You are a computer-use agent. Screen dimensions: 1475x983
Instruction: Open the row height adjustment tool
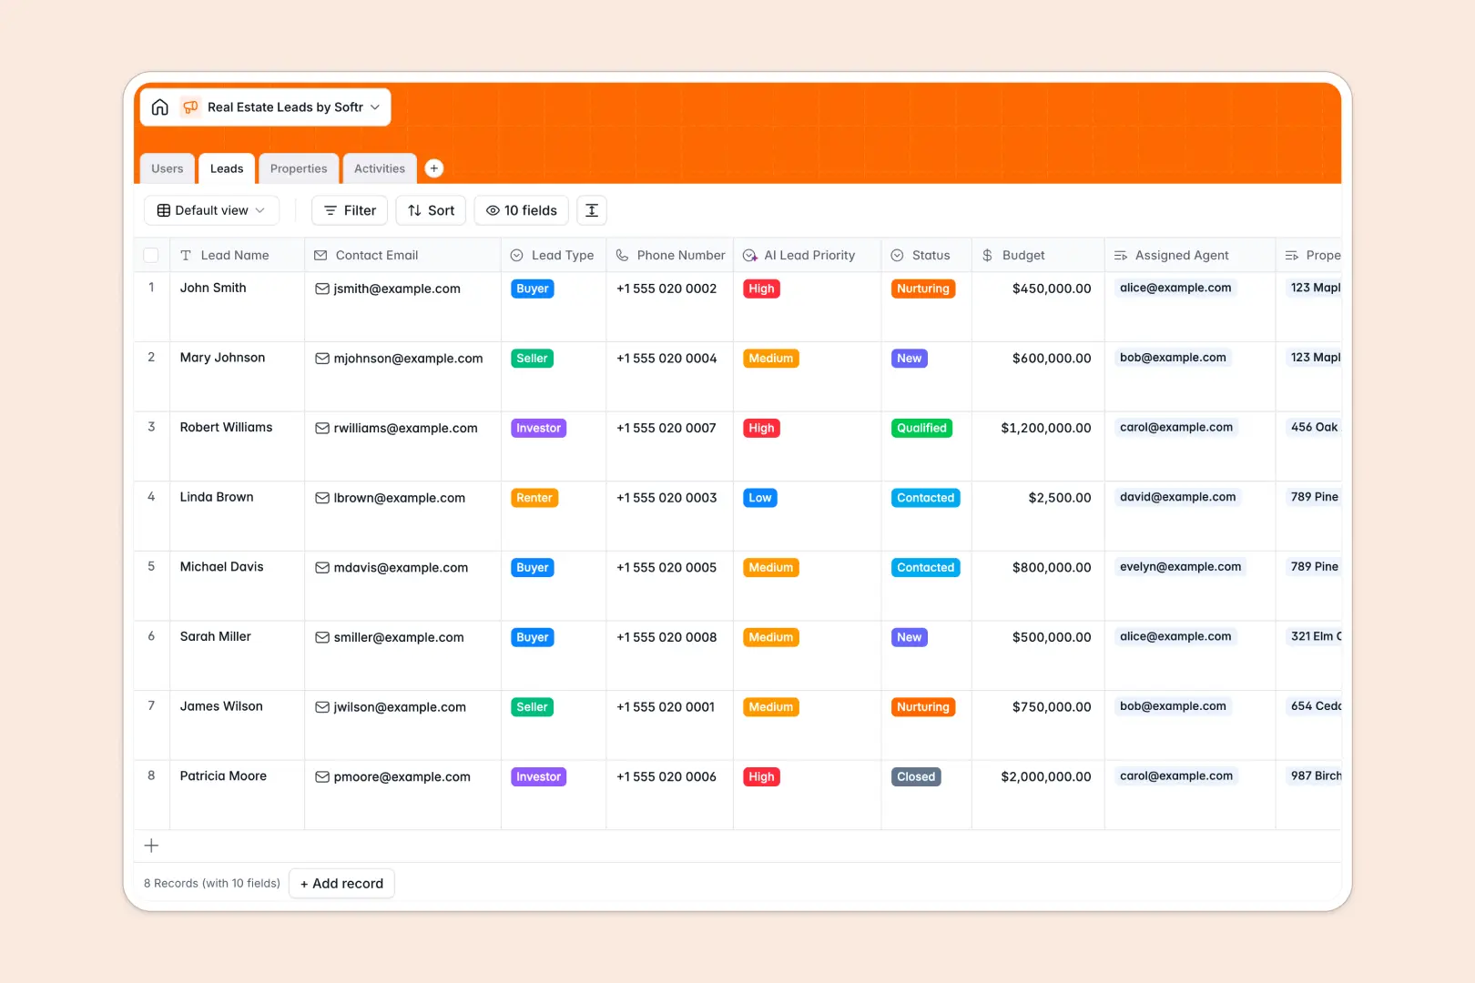coord(591,210)
